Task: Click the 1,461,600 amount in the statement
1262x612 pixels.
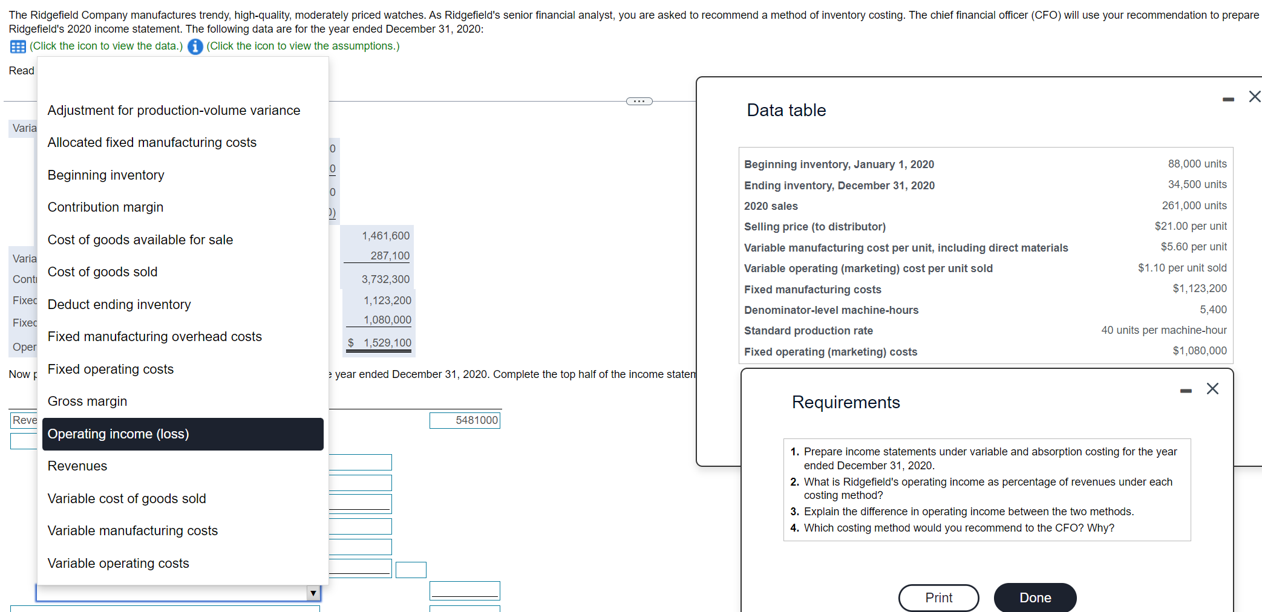Action: [385, 236]
